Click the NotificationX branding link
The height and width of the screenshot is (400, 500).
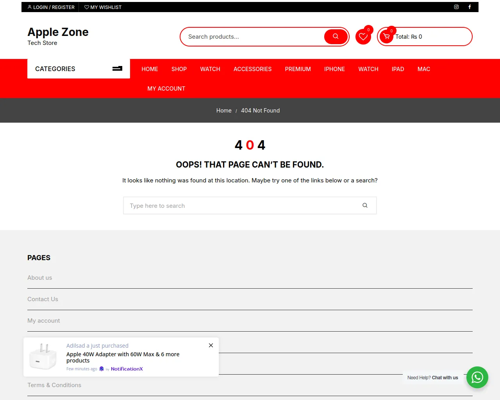pyautogui.click(x=127, y=369)
